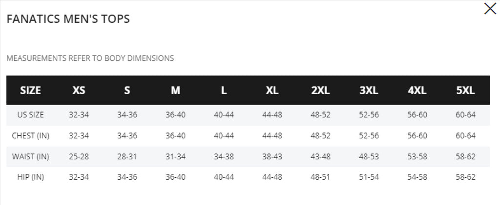Click the measurements refer to body dimensions text
500x205 pixels.
[x=90, y=58]
